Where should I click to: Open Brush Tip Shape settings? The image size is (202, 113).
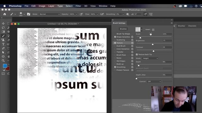click(x=123, y=34)
